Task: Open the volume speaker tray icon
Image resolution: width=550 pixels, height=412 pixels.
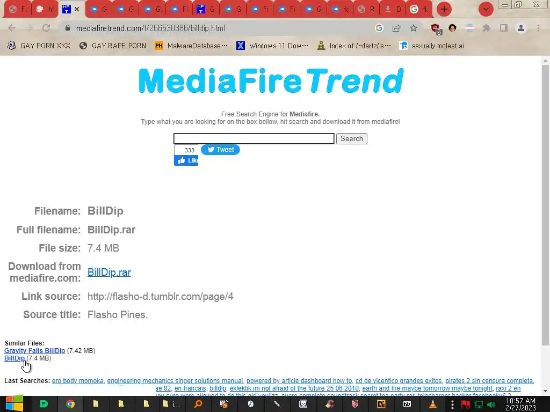Action: click(491, 404)
